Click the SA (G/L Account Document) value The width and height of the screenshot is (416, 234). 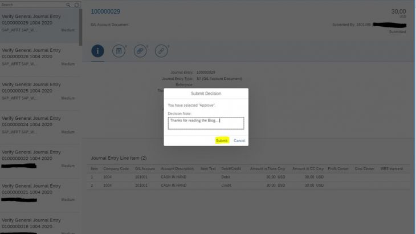click(x=219, y=79)
